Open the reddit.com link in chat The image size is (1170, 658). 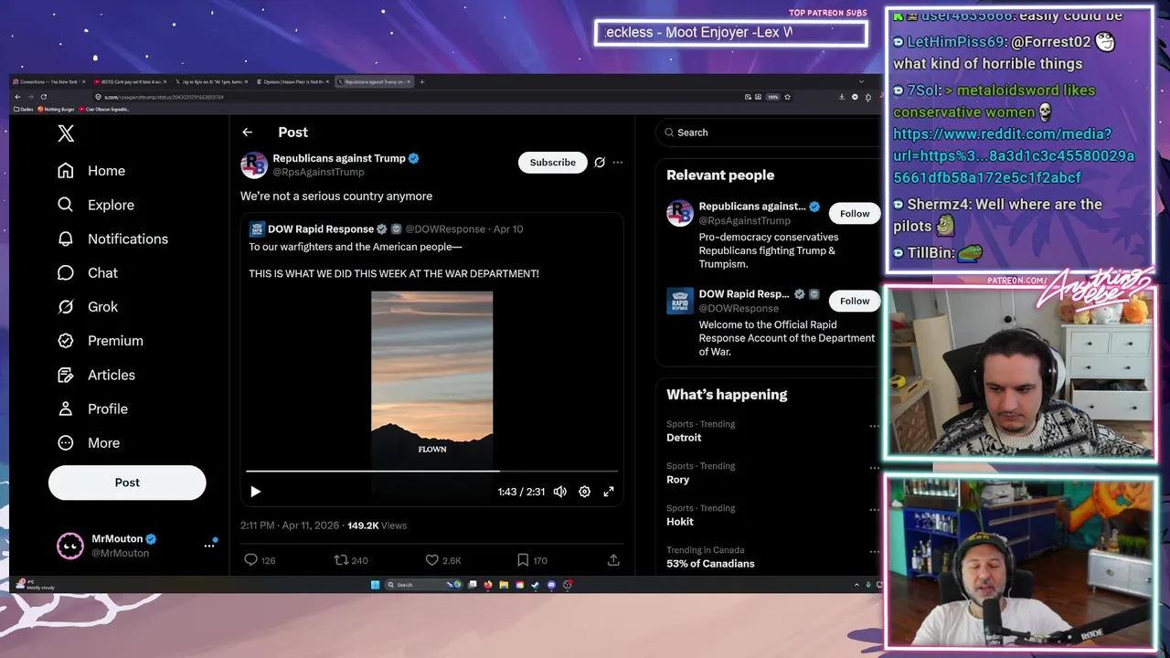tap(1014, 155)
